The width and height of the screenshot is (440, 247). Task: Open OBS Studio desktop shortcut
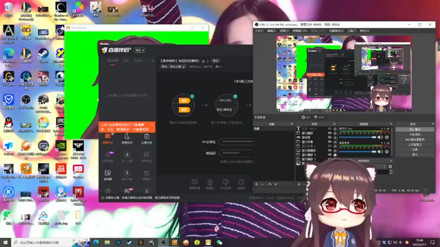coord(26,102)
